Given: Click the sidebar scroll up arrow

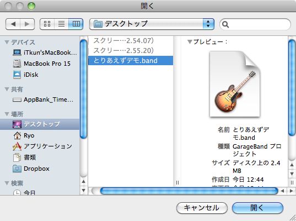Looking at the screenshot, I should click(x=83, y=182).
